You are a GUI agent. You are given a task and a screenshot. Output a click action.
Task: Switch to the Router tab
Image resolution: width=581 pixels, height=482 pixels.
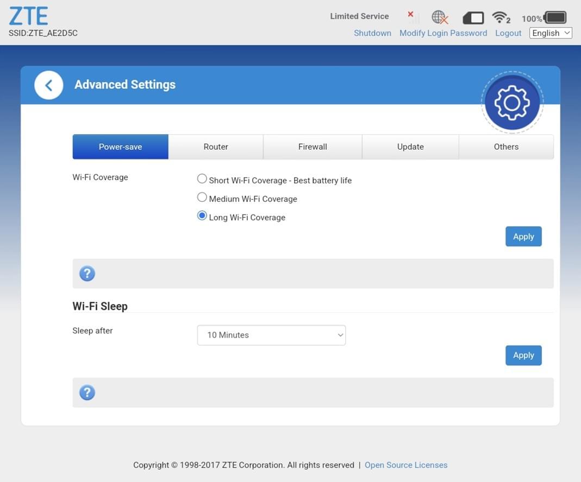[x=216, y=147]
